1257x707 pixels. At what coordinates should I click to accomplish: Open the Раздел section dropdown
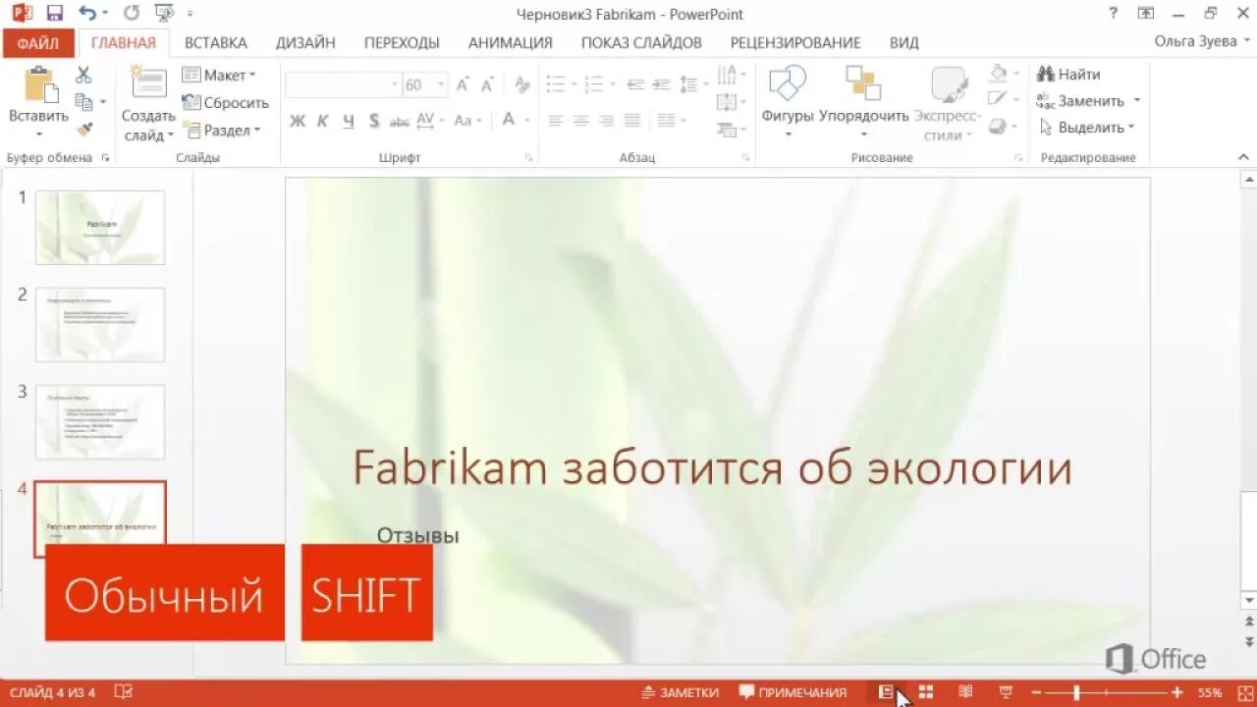click(x=222, y=131)
